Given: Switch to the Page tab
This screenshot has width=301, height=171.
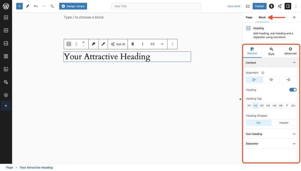Looking at the screenshot, I should 249,17.
